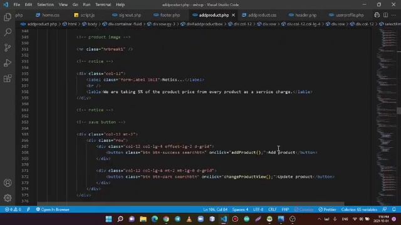
Task: Expand div#addproductbox breadcrumb segment
Action: pos(202,24)
